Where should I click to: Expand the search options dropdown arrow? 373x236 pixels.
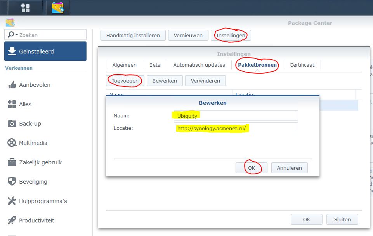coord(17,35)
